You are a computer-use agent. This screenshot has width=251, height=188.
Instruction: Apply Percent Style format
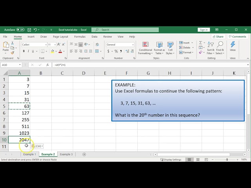click(116, 51)
